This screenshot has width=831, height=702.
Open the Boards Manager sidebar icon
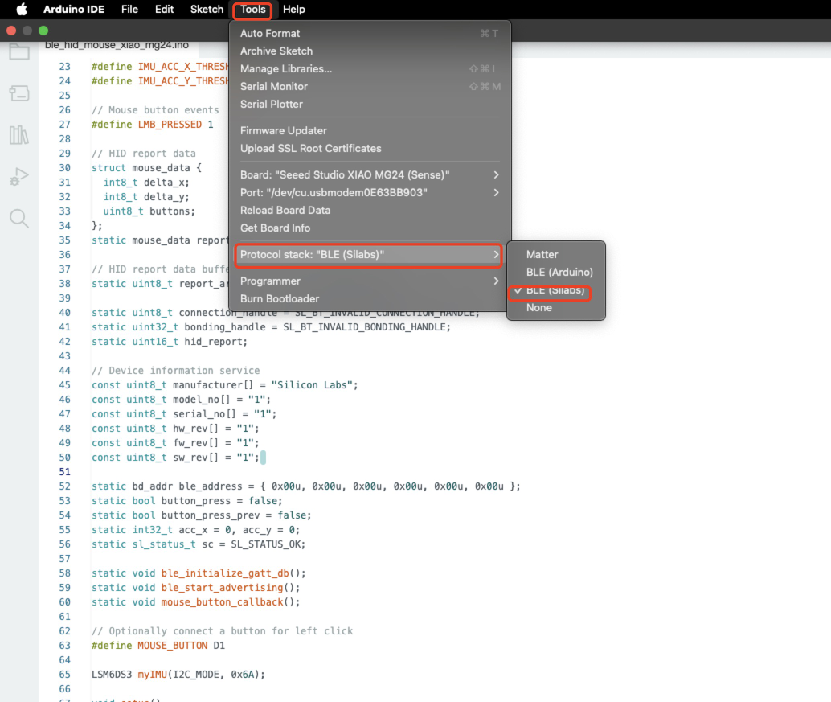click(19, 93)
